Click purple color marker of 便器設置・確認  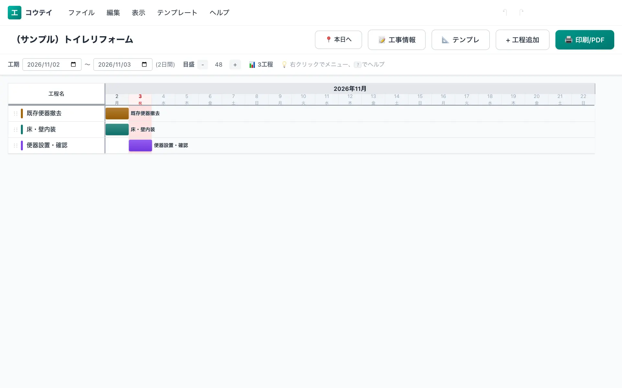pos(22,145)
